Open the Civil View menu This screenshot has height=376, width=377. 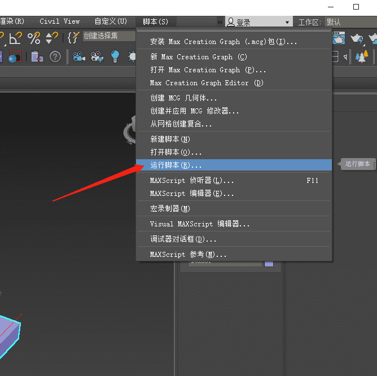[59, 21]
